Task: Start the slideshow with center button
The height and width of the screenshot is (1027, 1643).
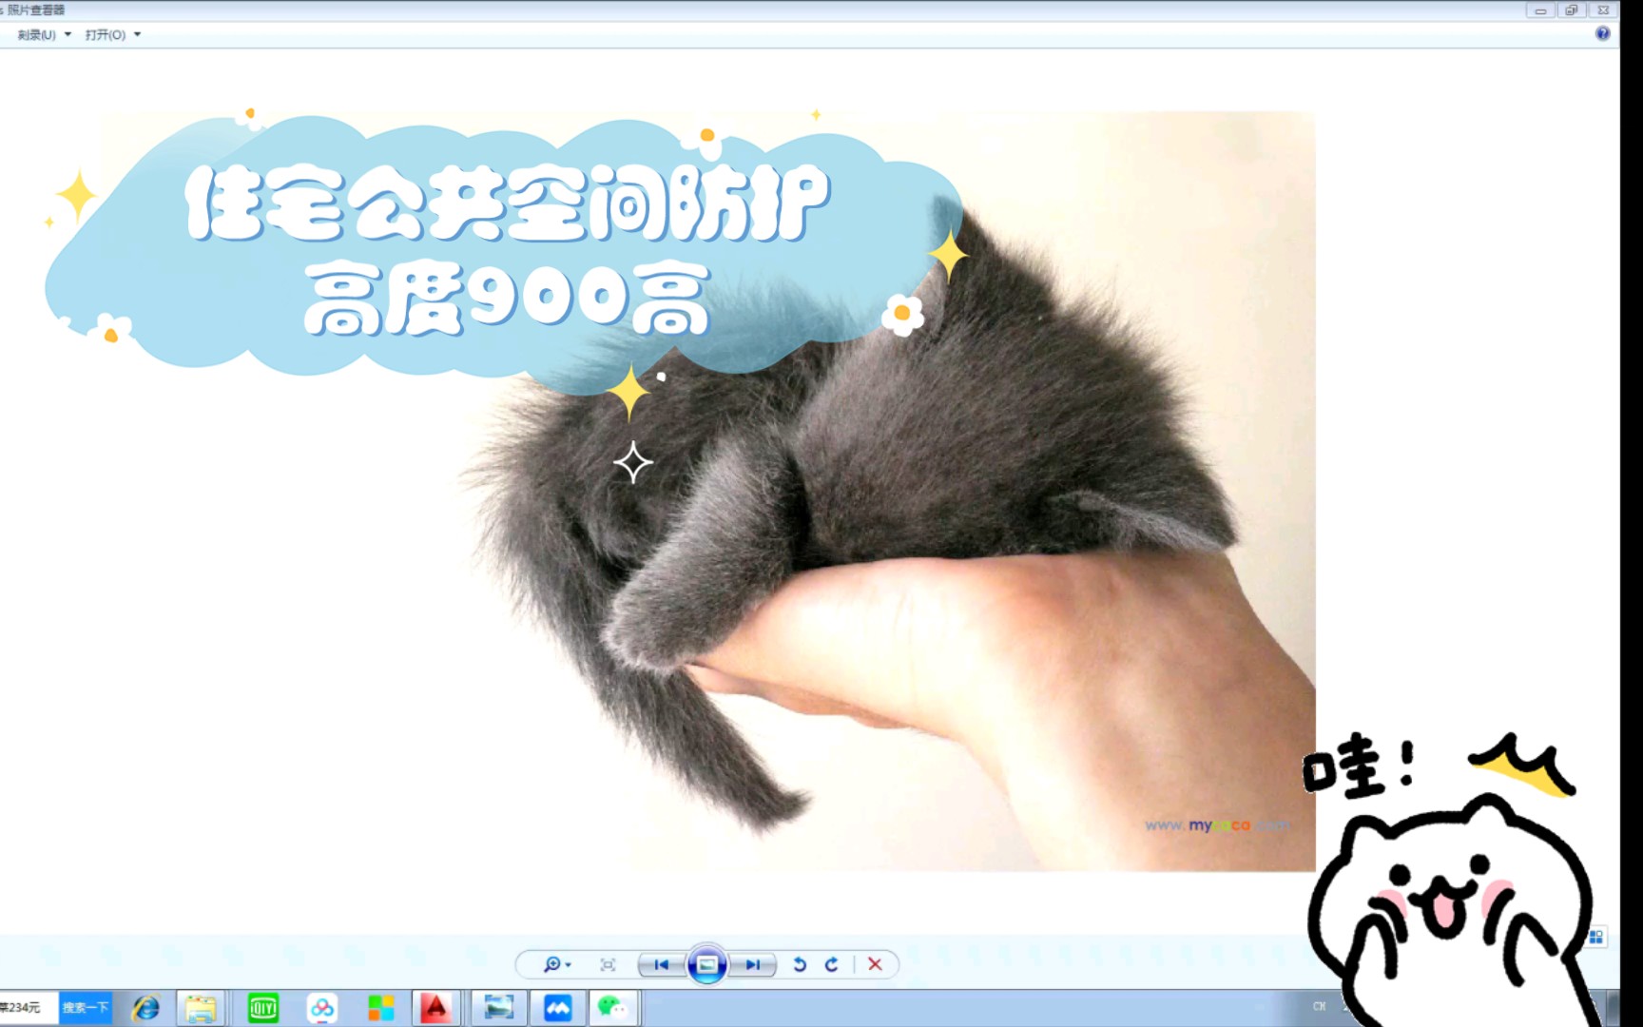Action: point(706,964)
